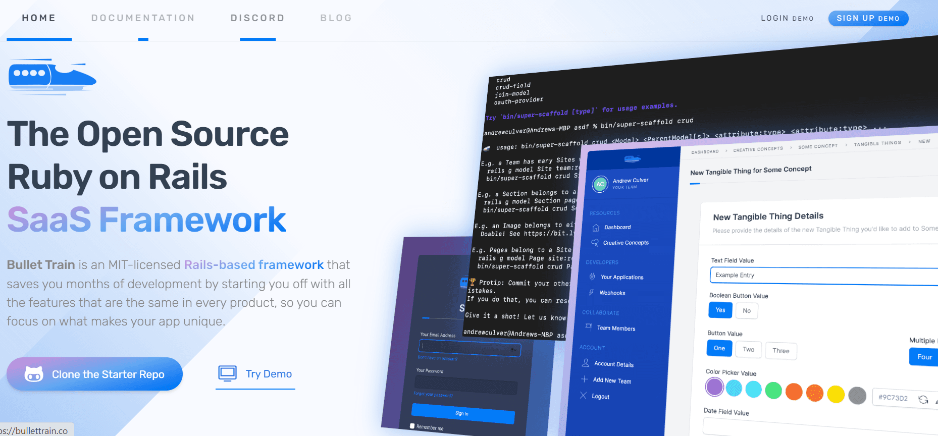Click the X icon for Logout

coord(583,395)
